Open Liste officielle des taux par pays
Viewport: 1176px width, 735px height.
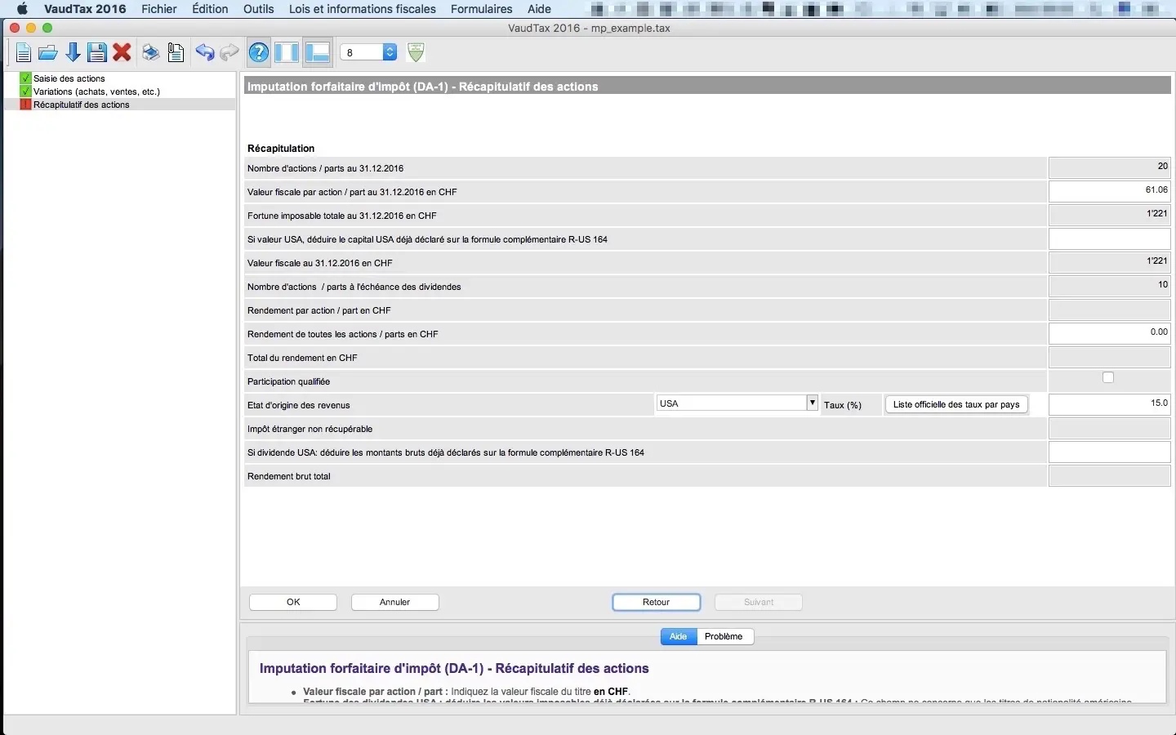(956, 404)
